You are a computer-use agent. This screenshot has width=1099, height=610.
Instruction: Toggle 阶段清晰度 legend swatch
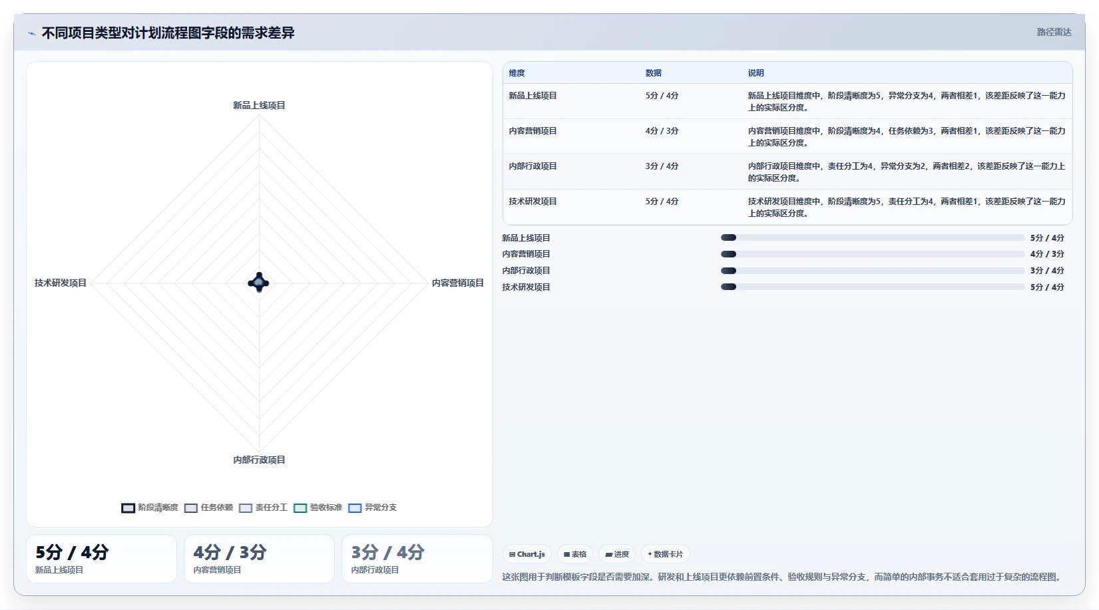point(128,508)
